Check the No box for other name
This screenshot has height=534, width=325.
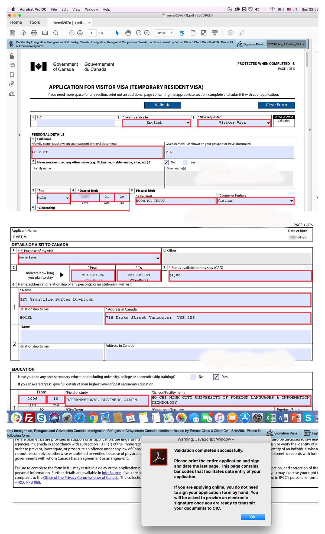166,163
